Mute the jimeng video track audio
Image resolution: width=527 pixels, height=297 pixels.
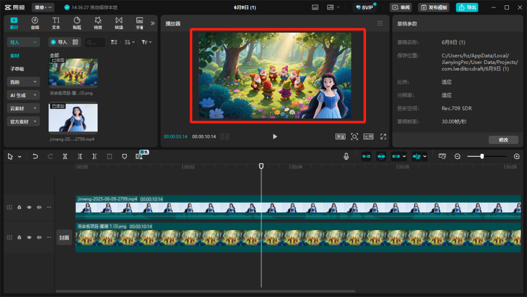coord(39,207)
